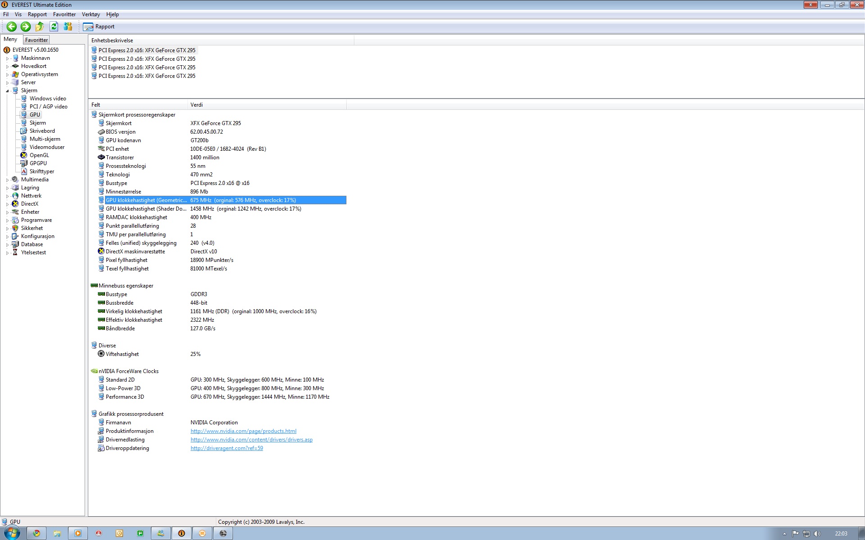Click the green Back arrow toolbar icon
This screenshot has width=865, height=540.
[x=12, y=27]
